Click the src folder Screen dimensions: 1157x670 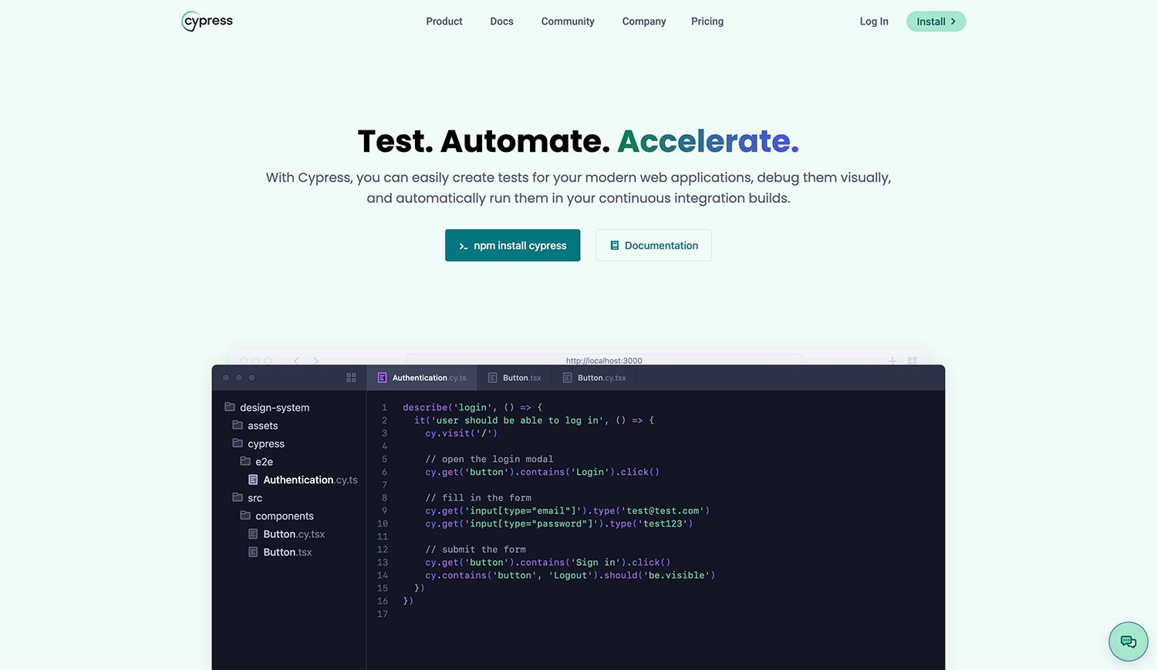coord(248,498)
